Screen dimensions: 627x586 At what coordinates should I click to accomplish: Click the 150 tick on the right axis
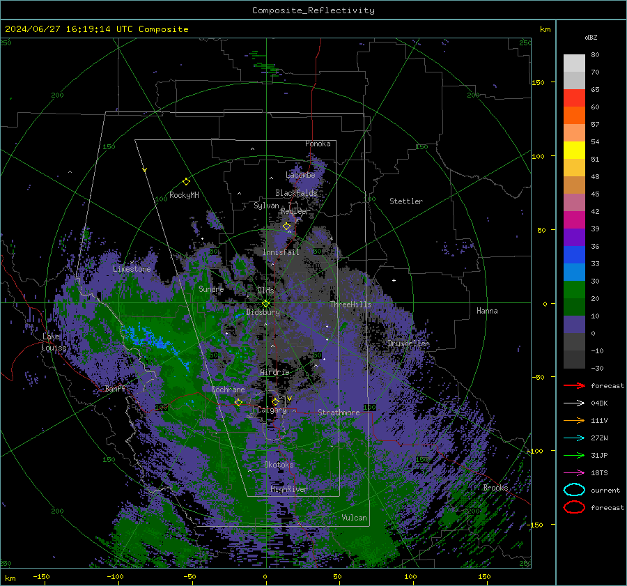[x=538, y=82]
